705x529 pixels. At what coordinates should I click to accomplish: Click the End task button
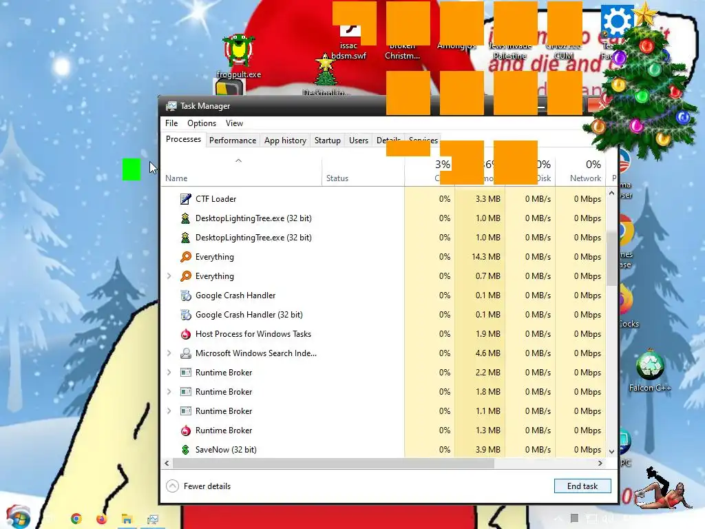click(582, 486)
